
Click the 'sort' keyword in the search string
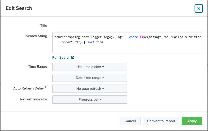coord(91,42)
